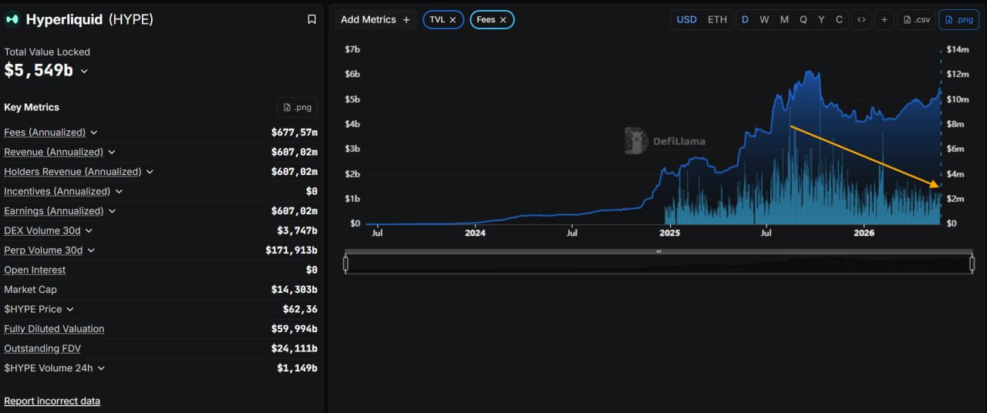Click the 2025 label on chart axis
The height and width of the screenshot is (413, 987).
click(669, 233)
